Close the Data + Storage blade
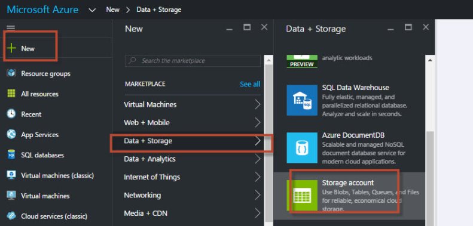 click(426, 27)
